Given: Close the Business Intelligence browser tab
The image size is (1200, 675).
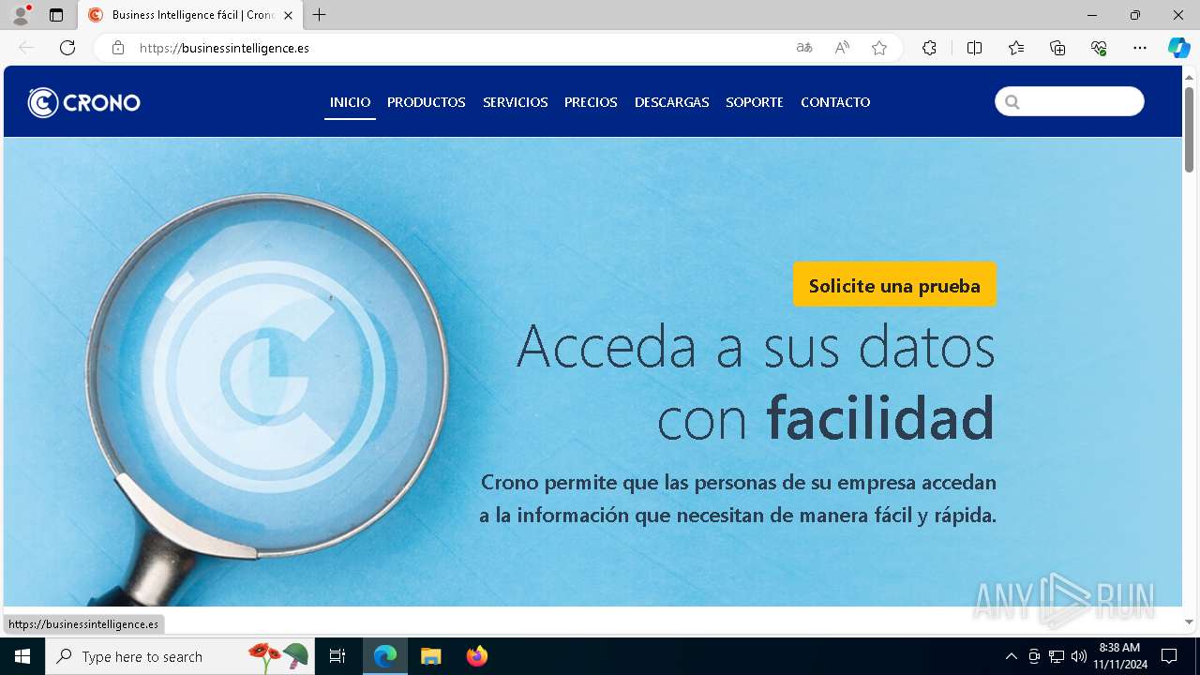Looking at the screenshot, I should click(288, 15).
